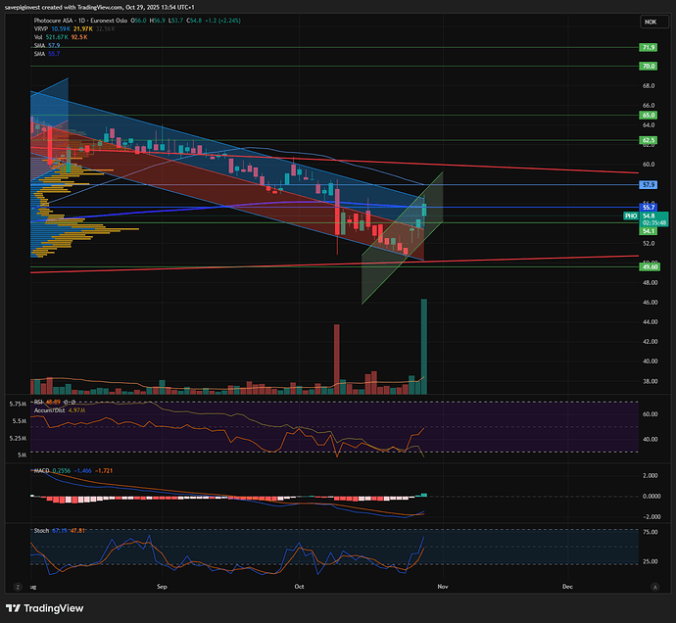The image size is (676, 623).
Task: Click the green 71.9 price level tag
Action: [x=648, y=47]
